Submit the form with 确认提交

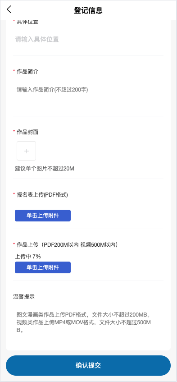pos(88,365)
